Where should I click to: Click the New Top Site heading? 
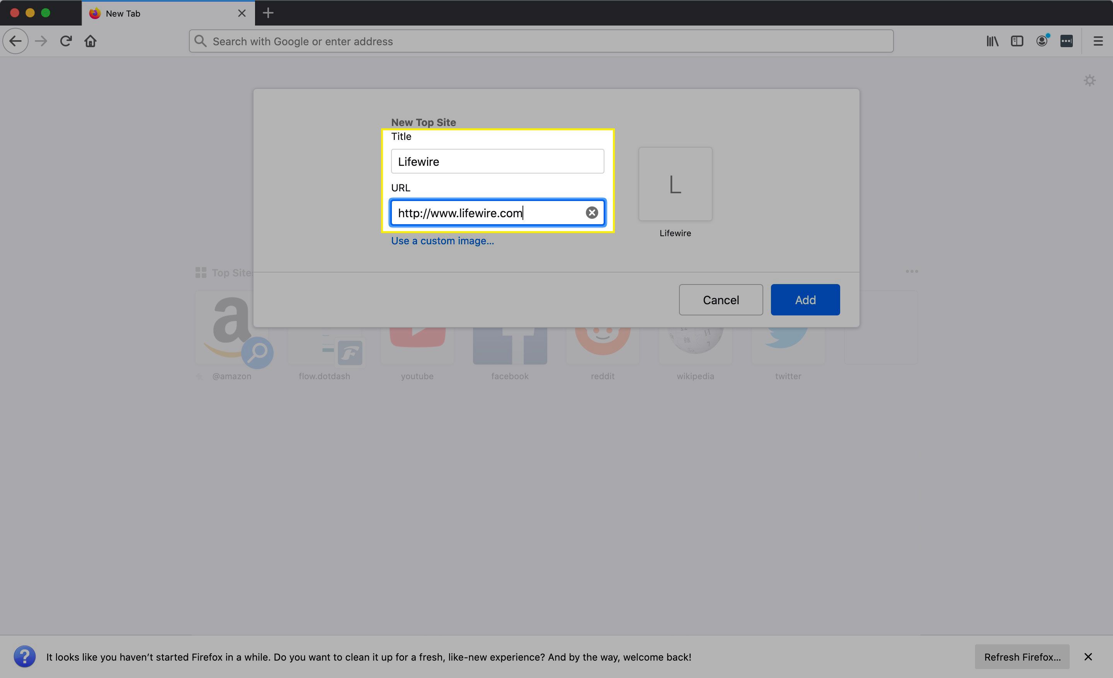(x=423, y=122)
